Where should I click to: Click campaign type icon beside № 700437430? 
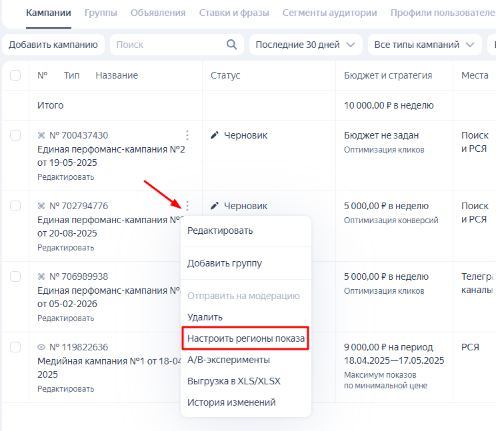[x=42, y=135]
